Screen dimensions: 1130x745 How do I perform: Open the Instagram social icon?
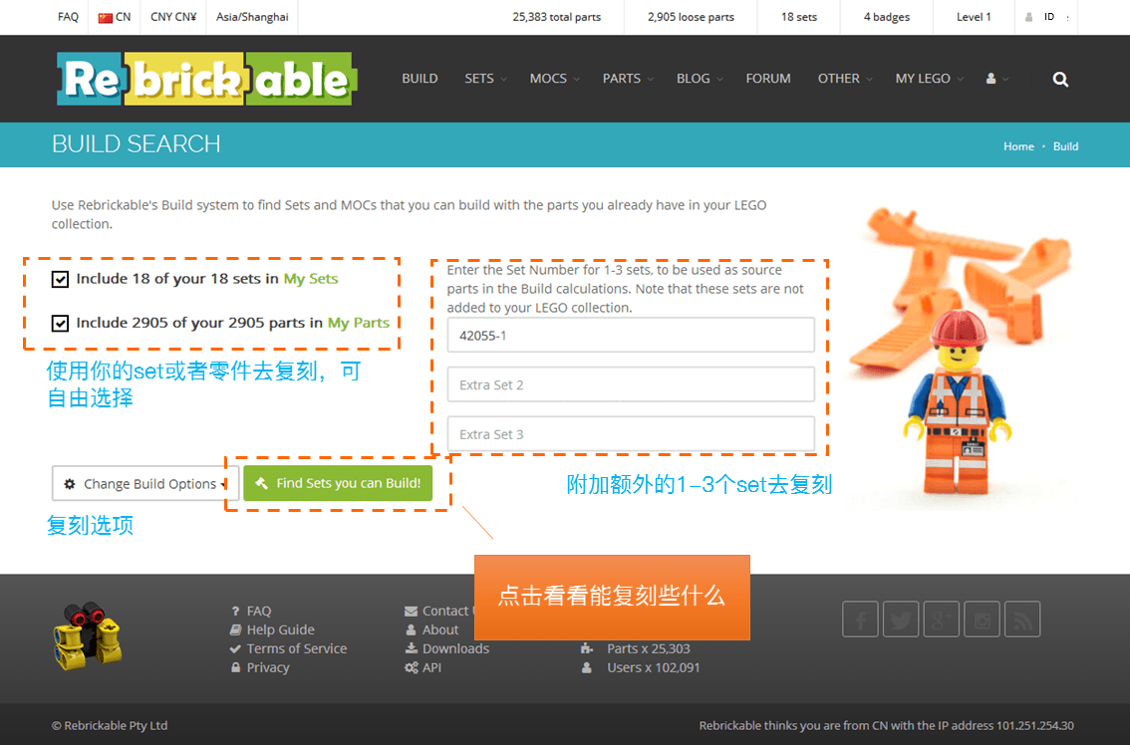tap(982, 619)
